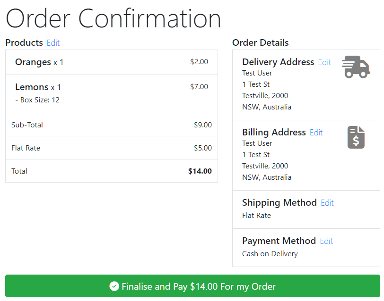Click the Sub-Total row

pos(112,125)
